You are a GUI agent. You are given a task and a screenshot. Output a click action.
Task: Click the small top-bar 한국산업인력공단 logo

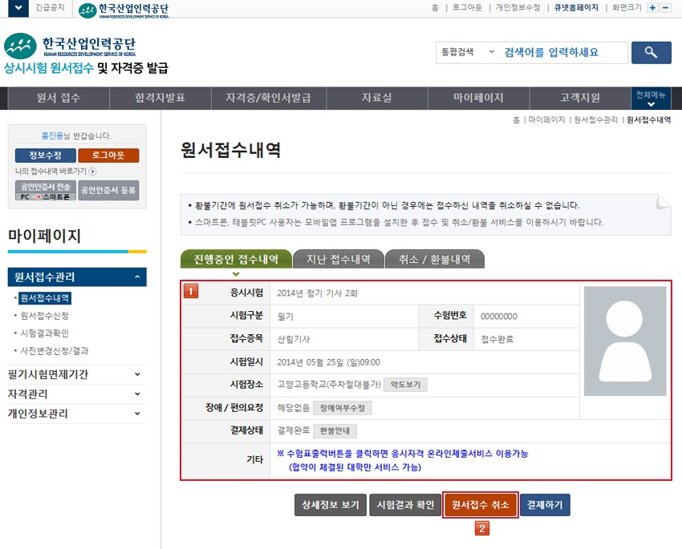[124, 10]
